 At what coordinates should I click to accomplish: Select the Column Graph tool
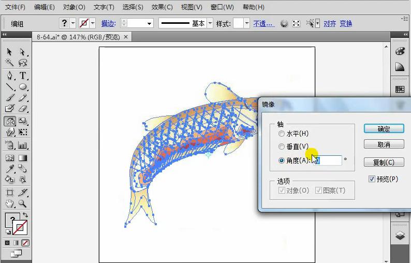click(x=23, y=145)
